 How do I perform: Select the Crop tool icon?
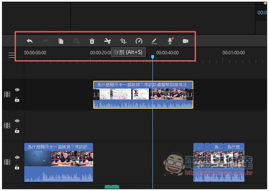tap(123, 41)
